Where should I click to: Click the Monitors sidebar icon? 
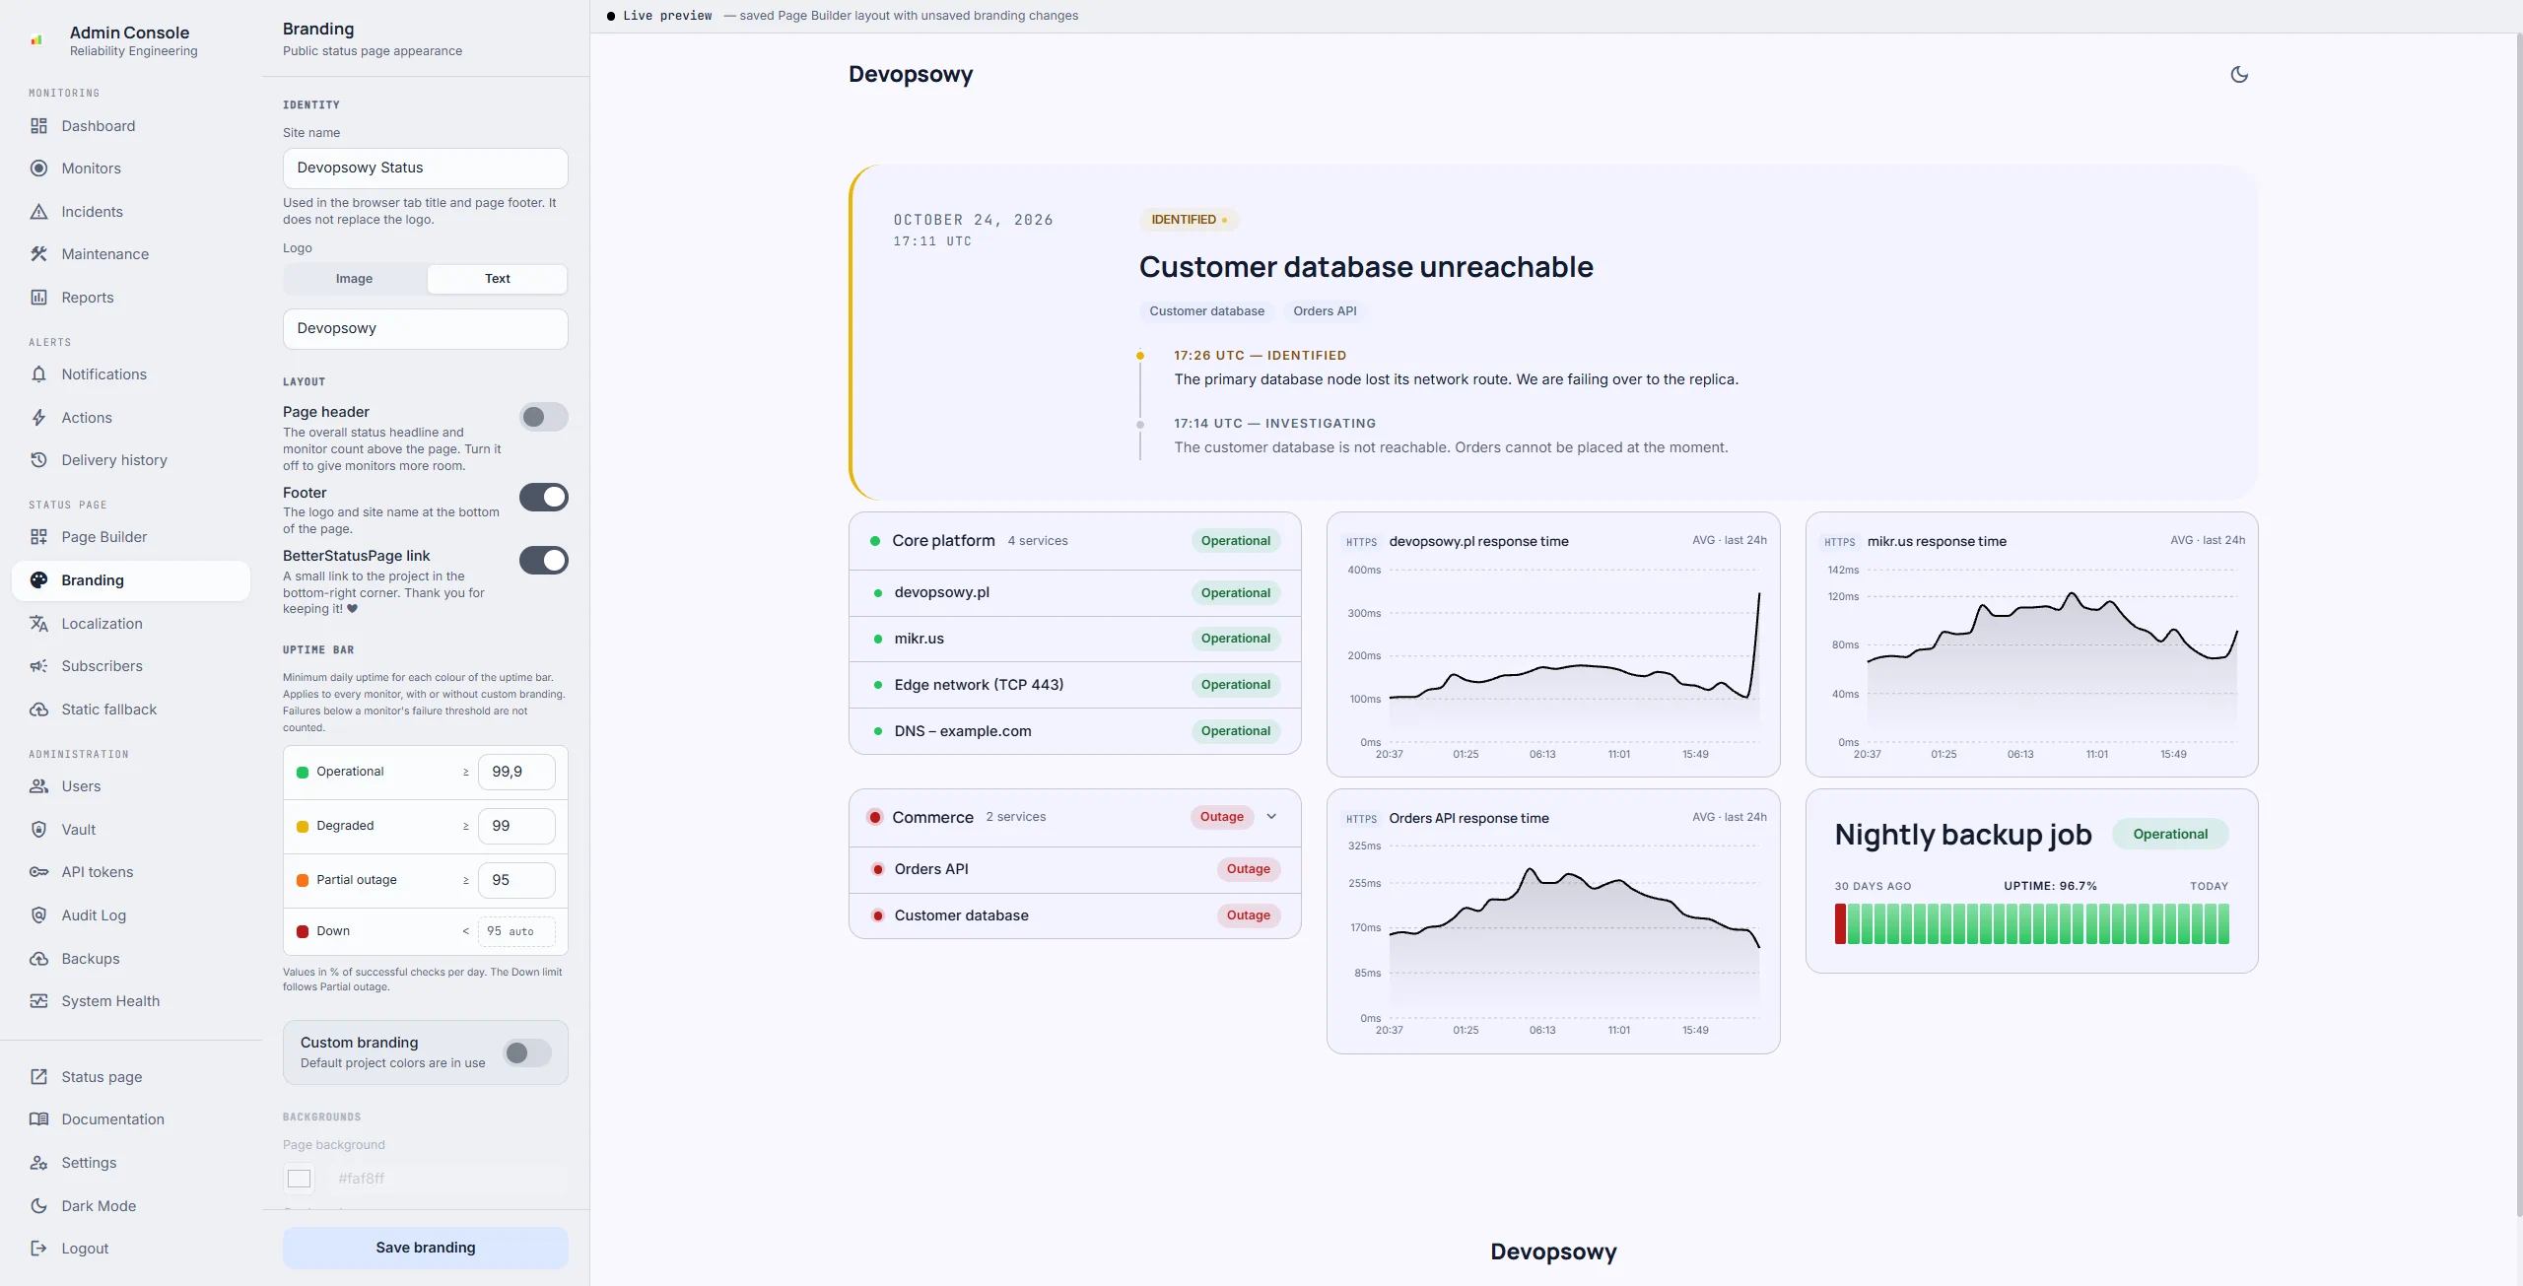pyautogui.click(x=38, y=169)
